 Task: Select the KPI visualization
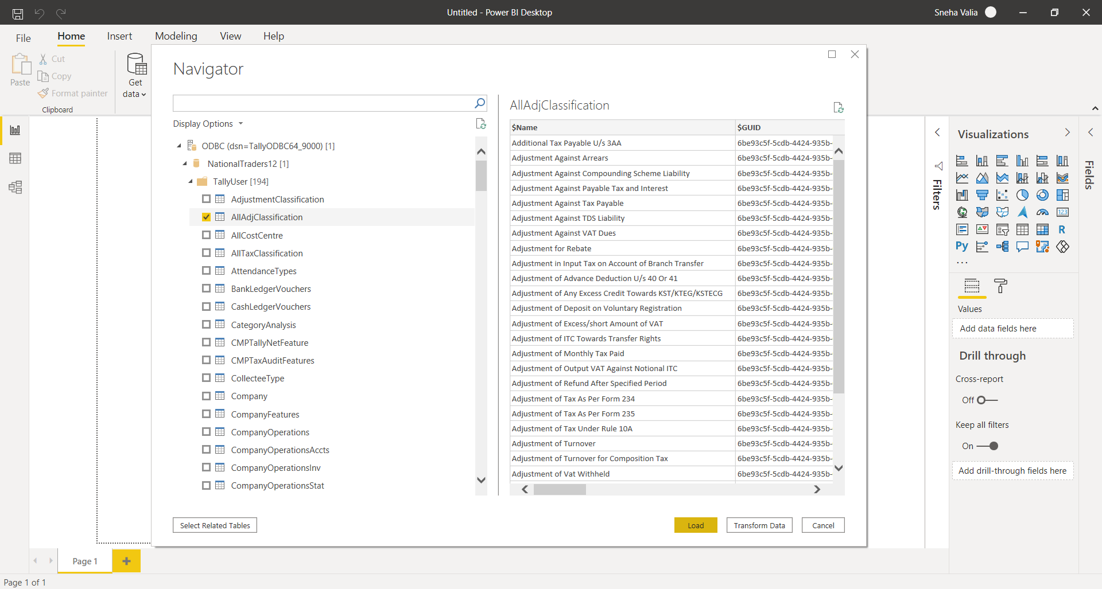click(982, 229)
